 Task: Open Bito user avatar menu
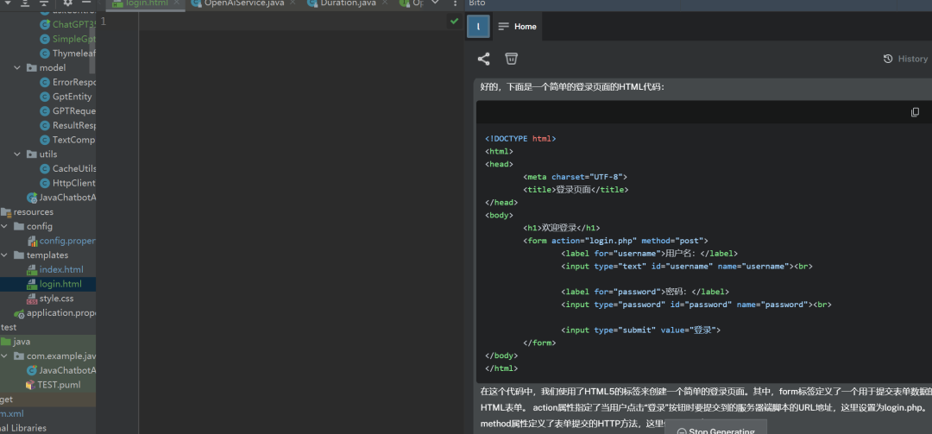click(478, 27)
